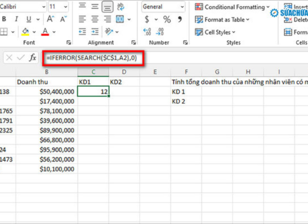
Task: Select column B header
Action: [46, 72]
